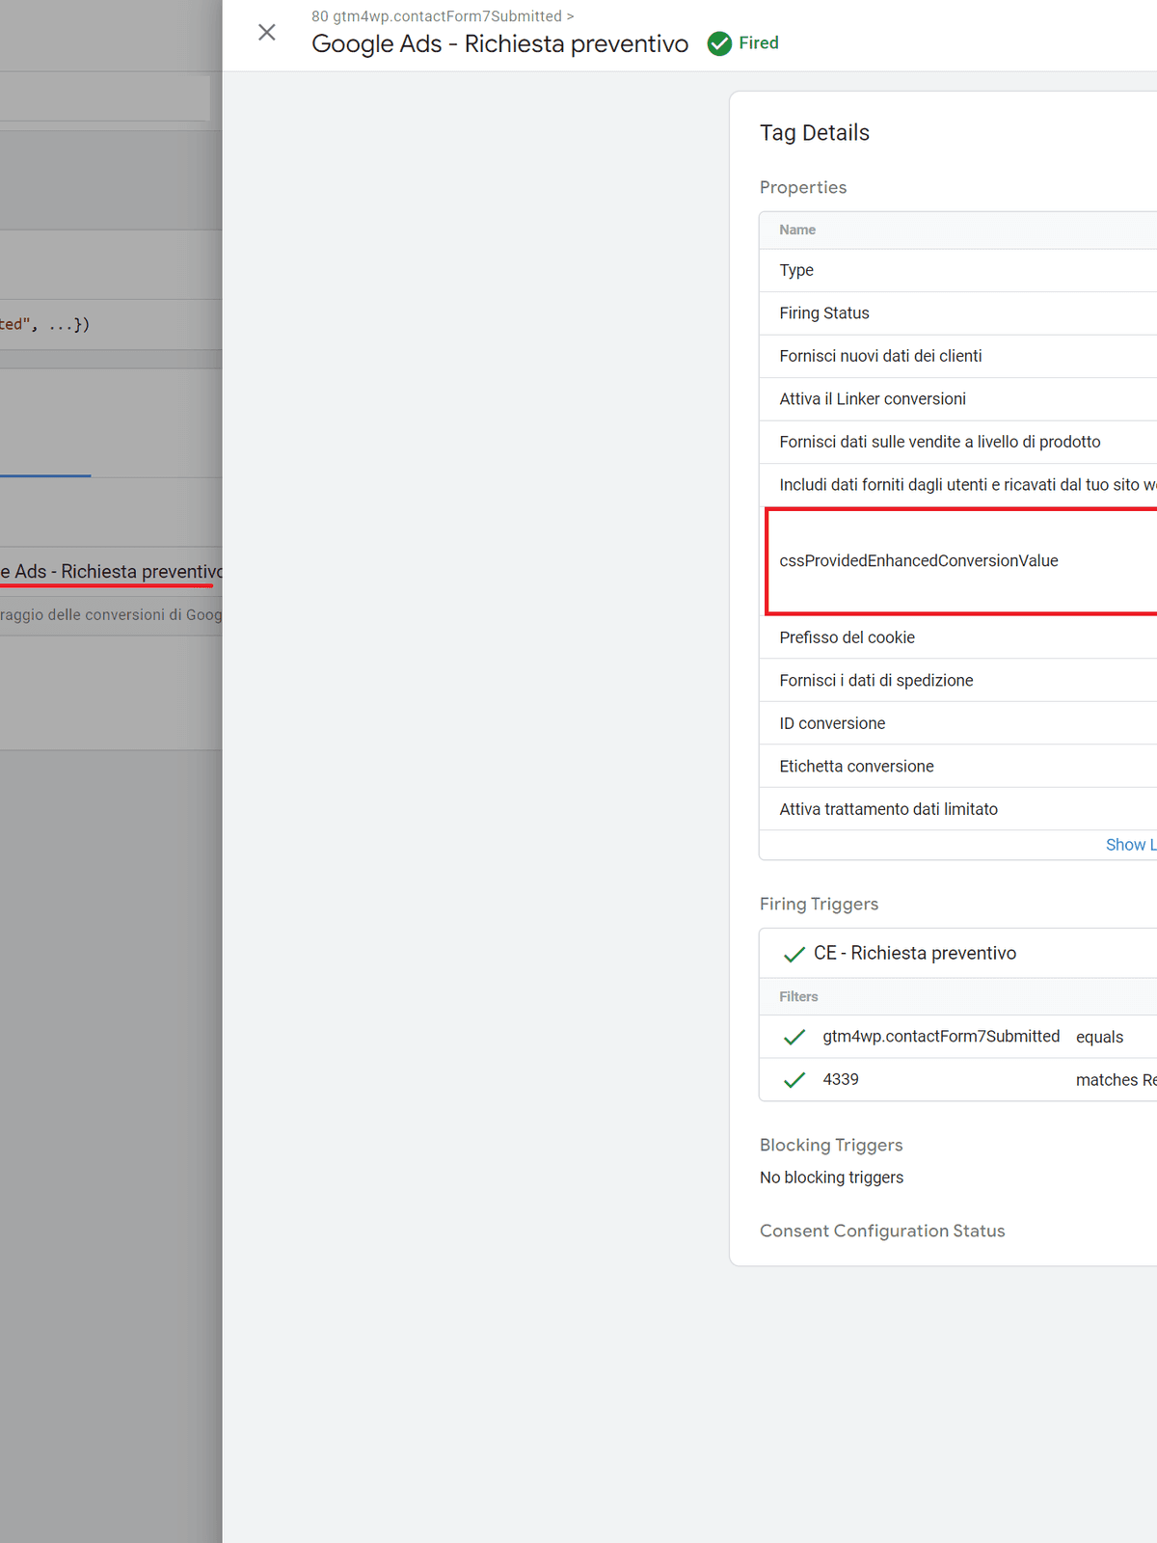1157x1543 pixels.
Task: Select the Google Ads tag card in background
Action: (x=111, y=573)
